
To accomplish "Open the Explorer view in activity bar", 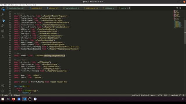I will tap(3, 9).
